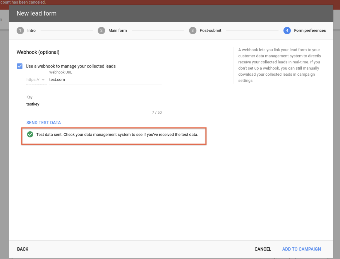Viewport: 340px width, 259px height.
Task: Click the step 3 number circle
Action: [193, 30]
